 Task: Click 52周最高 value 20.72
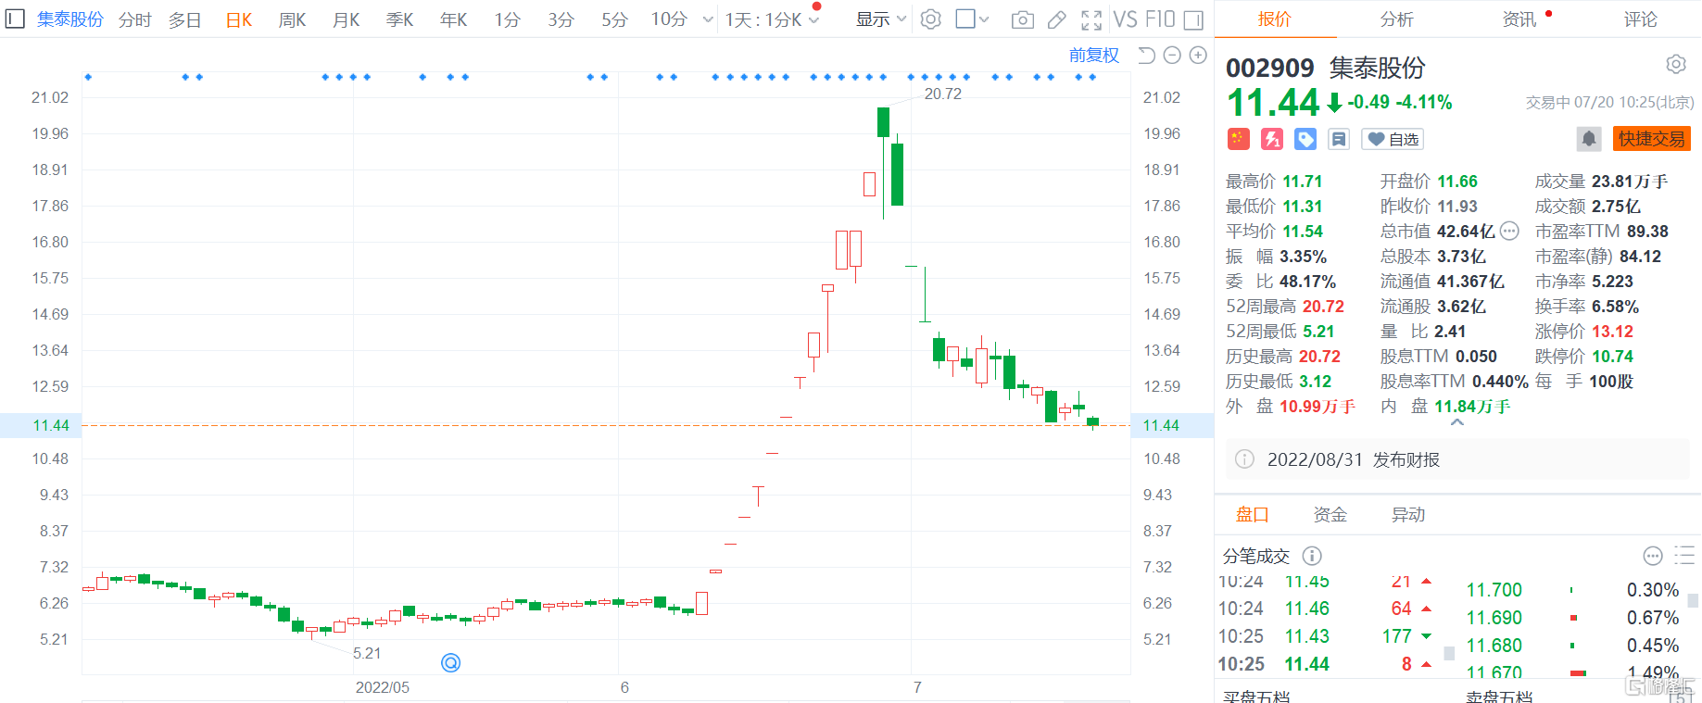coord(1323,307)
